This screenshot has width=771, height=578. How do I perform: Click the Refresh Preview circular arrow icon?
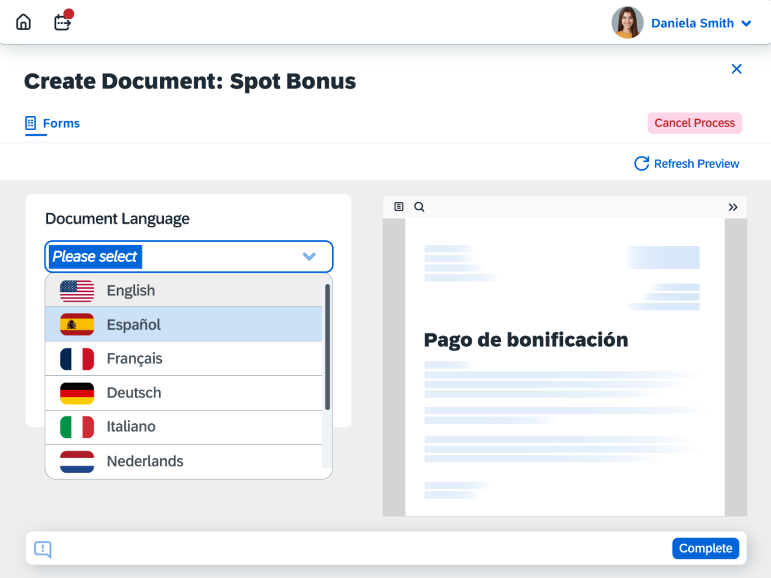tap(641, 163)
